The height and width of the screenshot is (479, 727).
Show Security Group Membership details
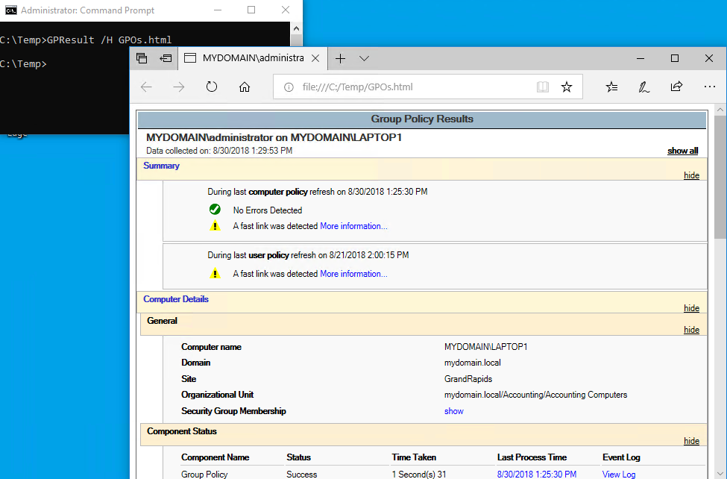tap(453, 411)
